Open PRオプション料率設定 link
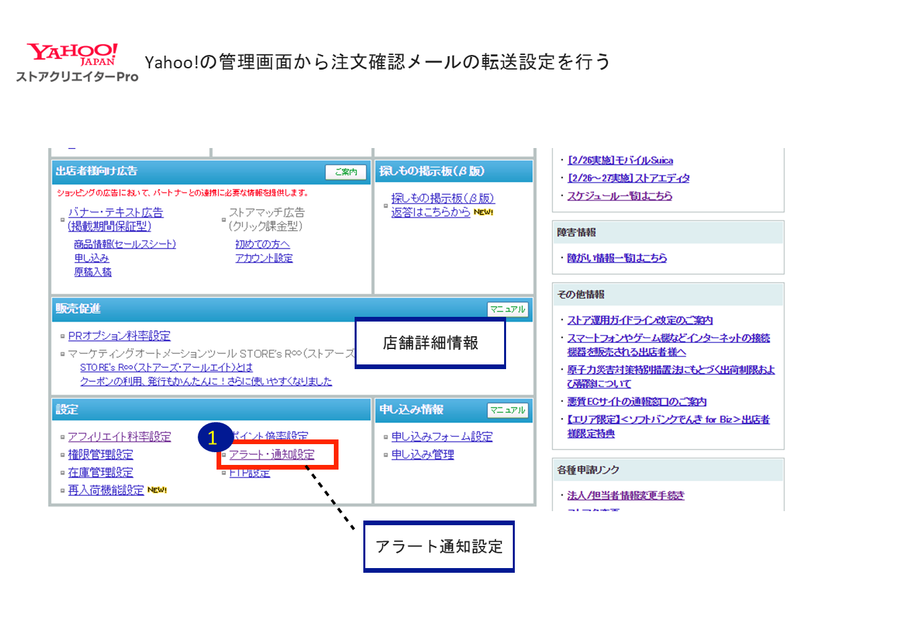The height and width of the screenshot is (621, 915). [x=119, y=336]
